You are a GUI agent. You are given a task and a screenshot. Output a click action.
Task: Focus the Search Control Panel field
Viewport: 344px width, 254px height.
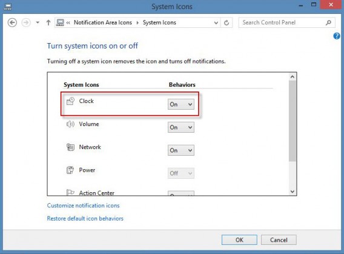pyautogui.click(x=286, y=22)
